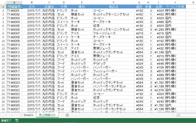The height and width of the screenshot is (123, 196).
Task: Click the ¥2,376 amount cell
Action: click(159, 90)
